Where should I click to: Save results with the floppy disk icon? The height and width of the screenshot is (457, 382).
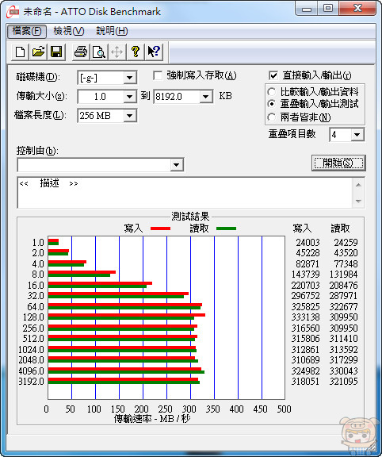point(56,52)
